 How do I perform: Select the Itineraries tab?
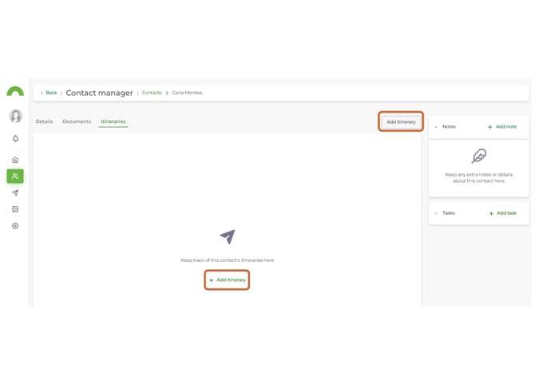(x=113, y=121)
